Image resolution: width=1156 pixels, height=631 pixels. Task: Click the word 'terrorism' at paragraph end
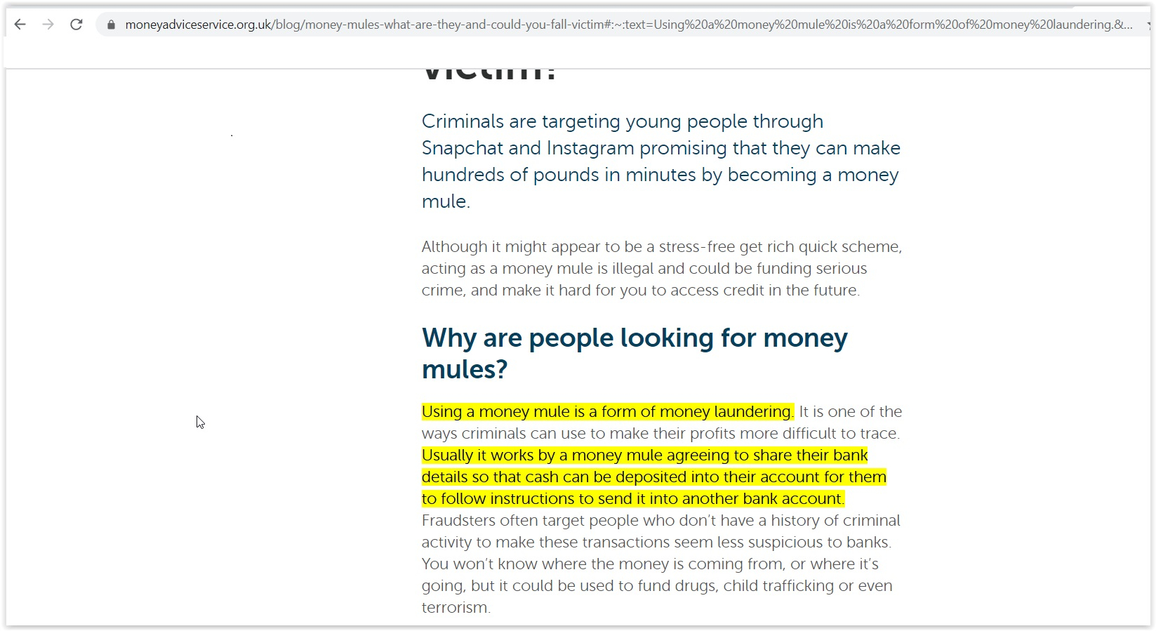(x=454, y=608)
